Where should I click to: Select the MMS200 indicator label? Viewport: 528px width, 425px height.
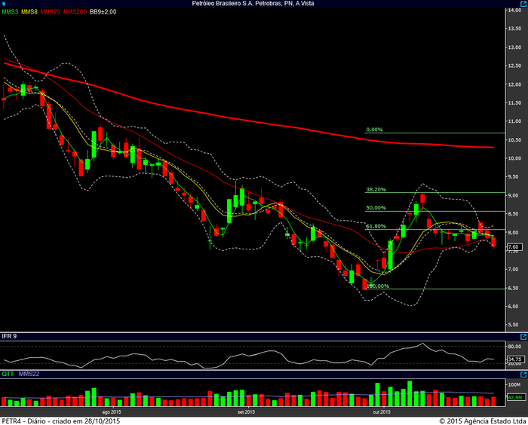coord(75,13)
